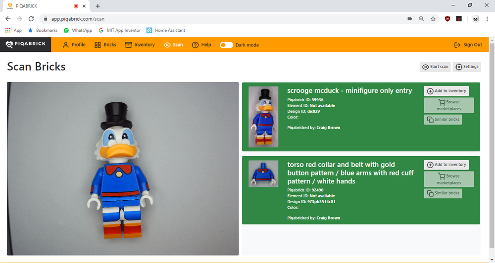Viewport: 495px width, 263px height.
Task: Open the red-and-black extension icon beside uBlock
Action: coord(459,19)
